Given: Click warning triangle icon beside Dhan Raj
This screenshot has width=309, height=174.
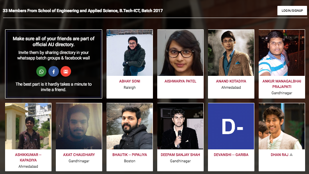Looking at the screenshot, I should tap(291, 154).
